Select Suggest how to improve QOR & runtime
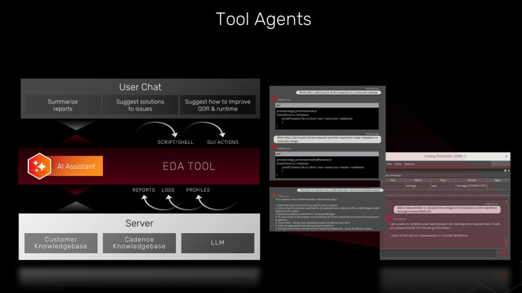The width and height of the screenshot is (522, 293). point(217,105)
